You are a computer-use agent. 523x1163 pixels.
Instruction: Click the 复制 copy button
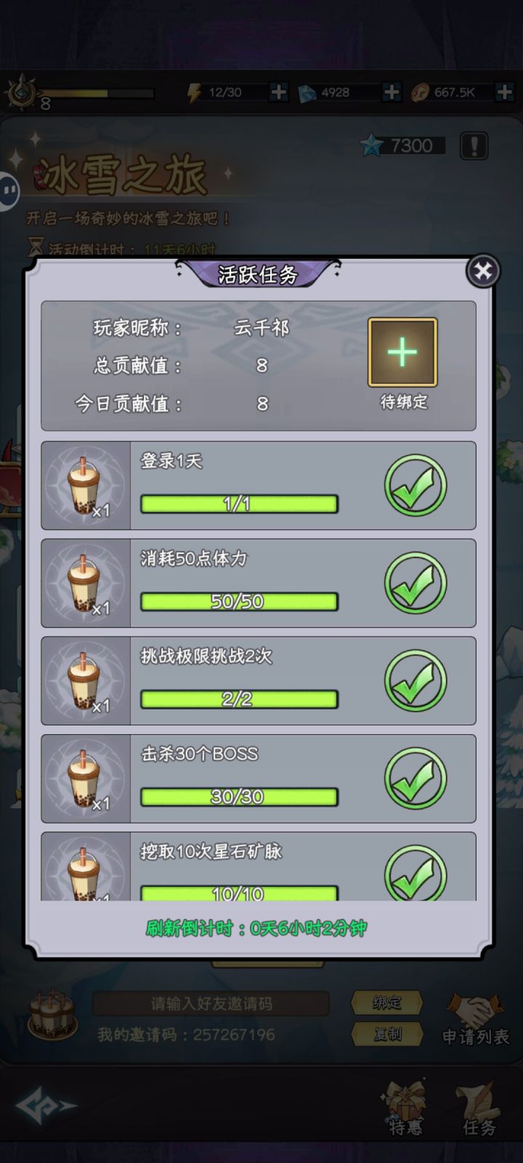(x=386, y=1034)
